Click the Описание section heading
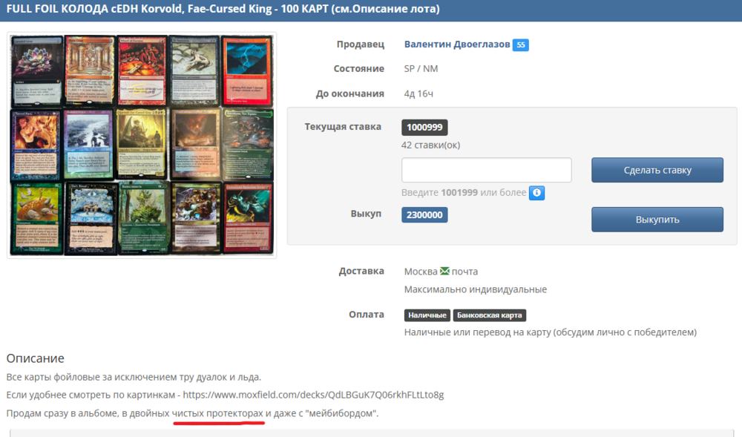This screenshot has width=742, height=437. click(36, 359)
